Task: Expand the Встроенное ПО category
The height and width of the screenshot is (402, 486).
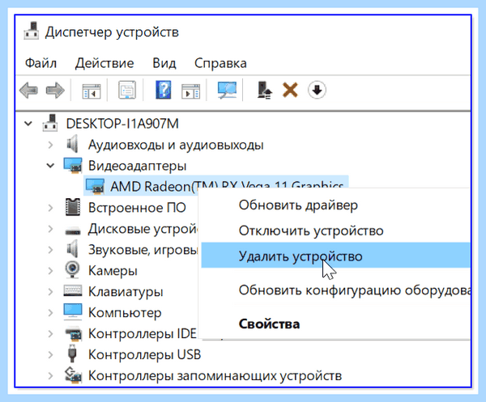Action: tap(50, 208)
